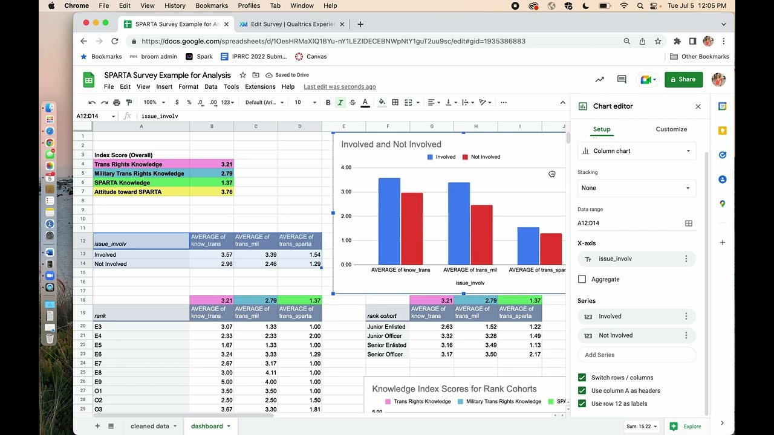This screenshot has width=774, height=435.
Task: Star the SPARTA Survey document
Action: (242, 75)
